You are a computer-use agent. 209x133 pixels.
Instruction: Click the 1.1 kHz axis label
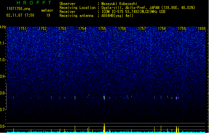pos(3,43)
